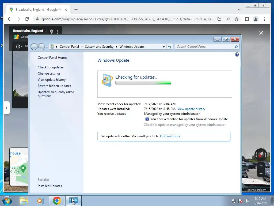The height and width of the screenshot is (206, 274).
Task: Click the refresh button beside the breadcrumb bar
Action: point(170,47)
